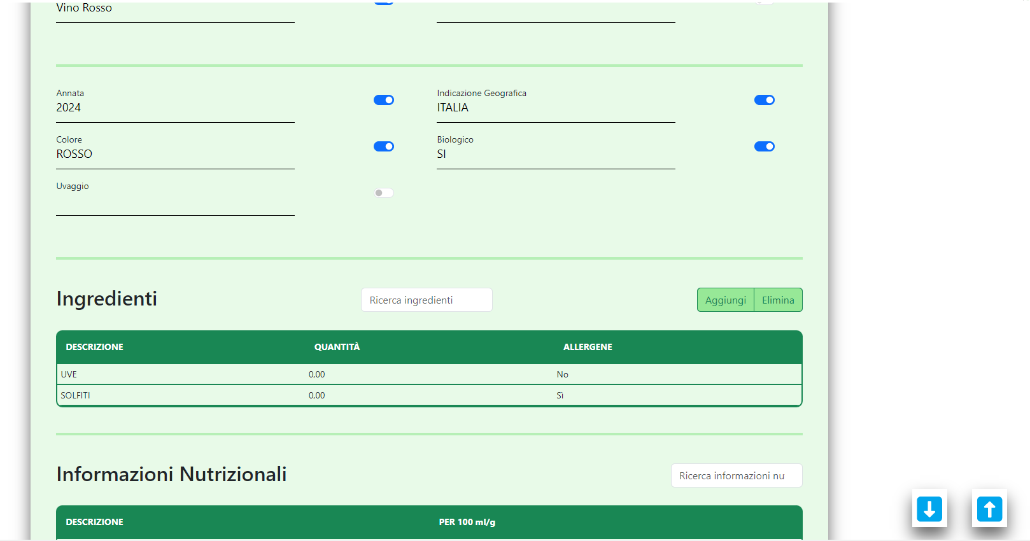1030x541 pixels.
Task: Sort by the QUANTITÀ column header
Action: [x=337, y=347]
